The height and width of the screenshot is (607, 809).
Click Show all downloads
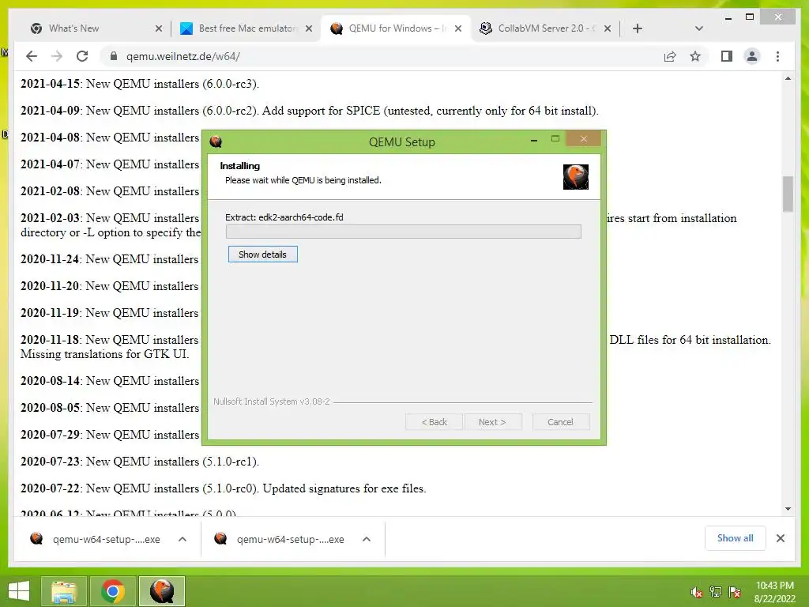pos(736,538)
